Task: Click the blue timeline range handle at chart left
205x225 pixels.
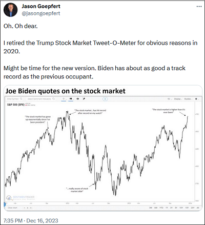Action: tap(5, 204)
